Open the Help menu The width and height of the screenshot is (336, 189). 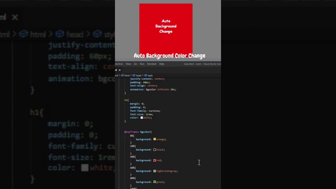(162, 64)
